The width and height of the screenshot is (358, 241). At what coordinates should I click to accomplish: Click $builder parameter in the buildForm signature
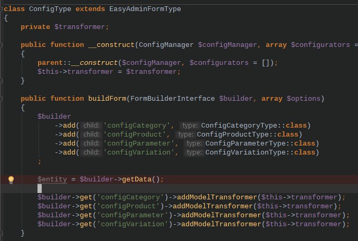[236, 99]
